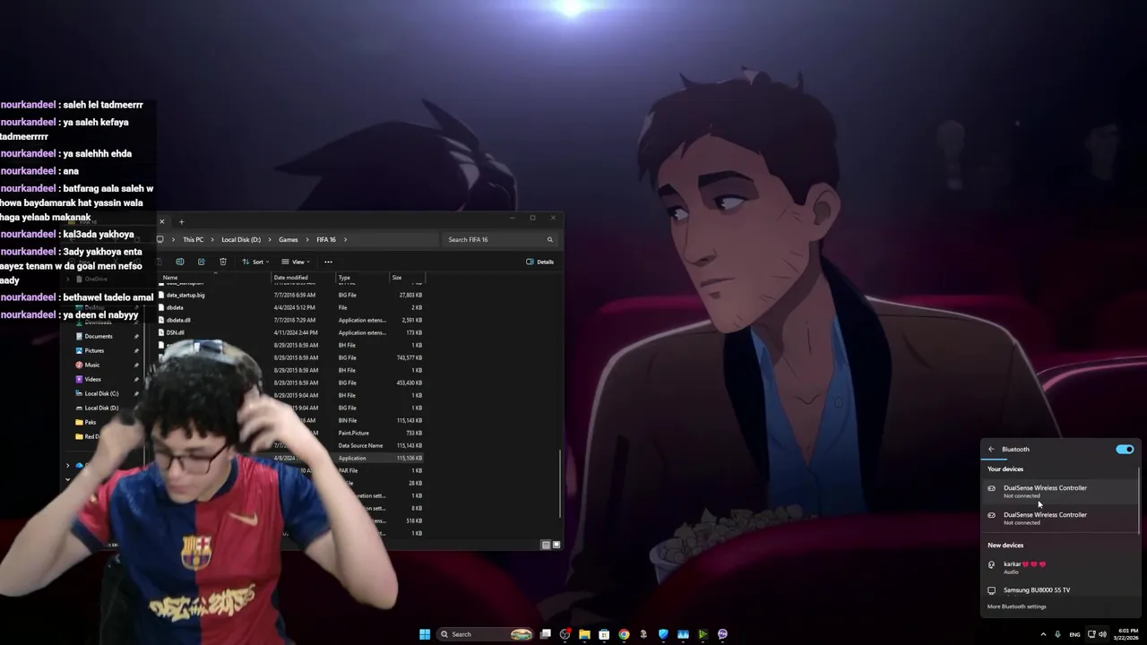Click the Delete trash icon in Explorer toolbar

[222, 262]
